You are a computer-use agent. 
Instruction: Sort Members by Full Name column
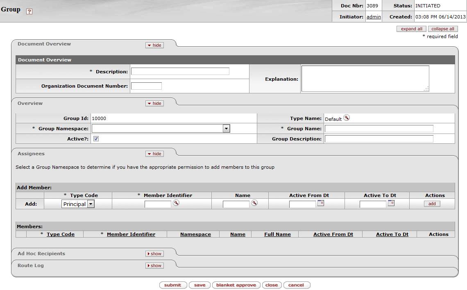click(277, 234)
